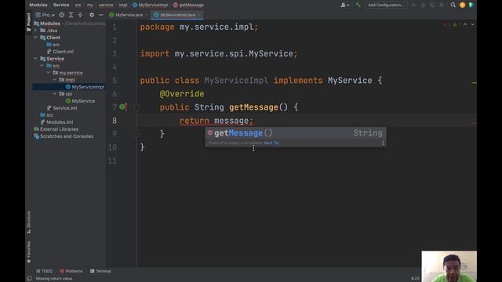This screenshot has width=502, height=282.
Task: Select Modules.iml in project tree
Action: tap(60, 122)
